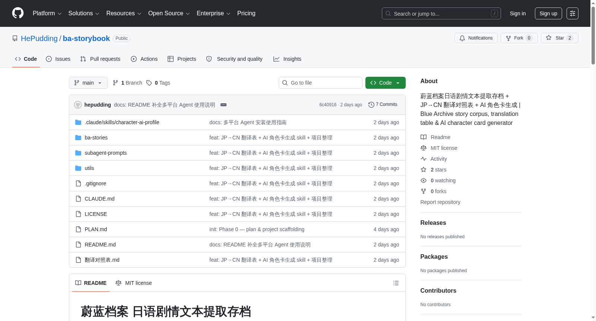Image resolution: width=596 pixels, height=321 pixels.
Task: Open the CLAUDE.md file
Action: click(x=99, y=199)
